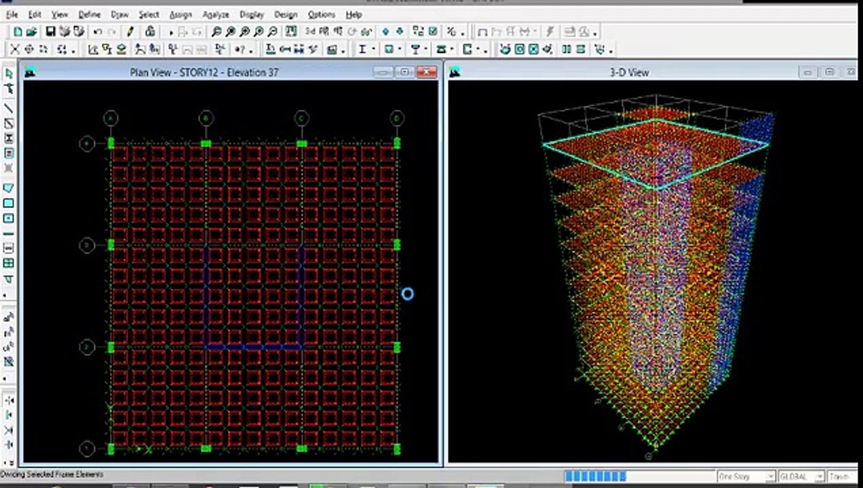Toggle Snap to Points in left toolbar
The width and height of the screenshot is (863, 488).
(x=9, y=401)
